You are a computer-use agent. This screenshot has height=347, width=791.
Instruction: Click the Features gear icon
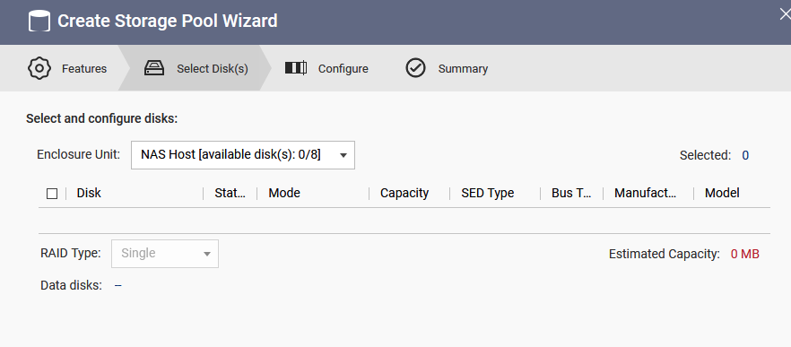pyautogui.click(x=39, y=68)
